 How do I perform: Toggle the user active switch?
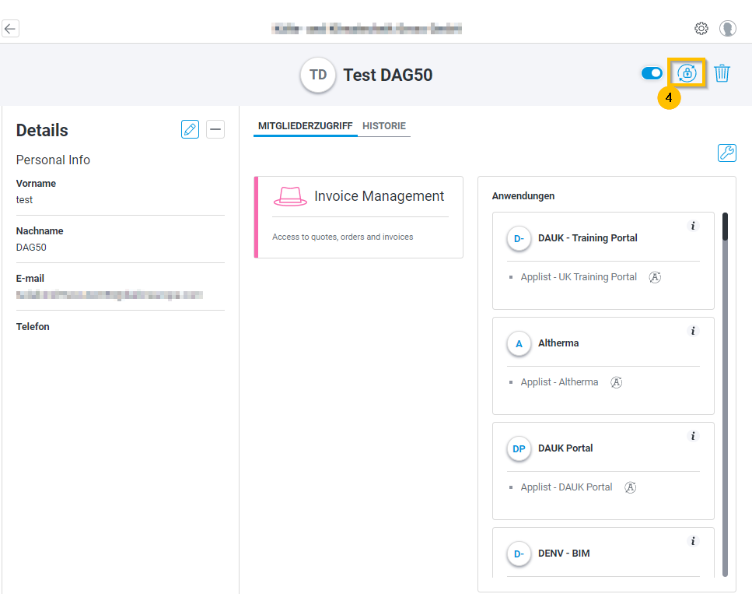[x=652, y=73]
